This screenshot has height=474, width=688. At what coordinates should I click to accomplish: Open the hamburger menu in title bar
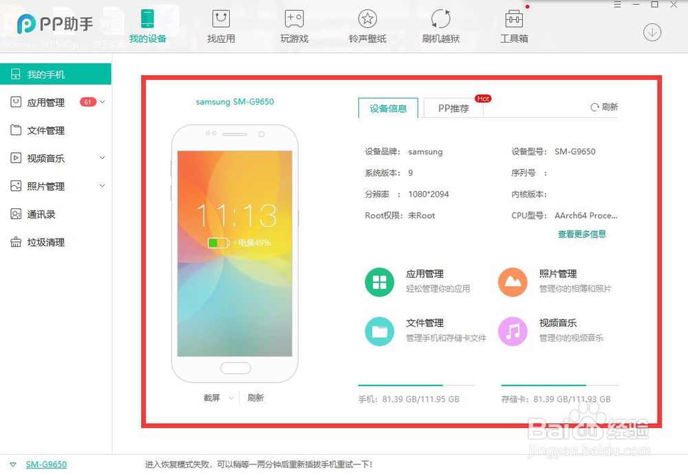pyautogui.click(x=617, y=5)
